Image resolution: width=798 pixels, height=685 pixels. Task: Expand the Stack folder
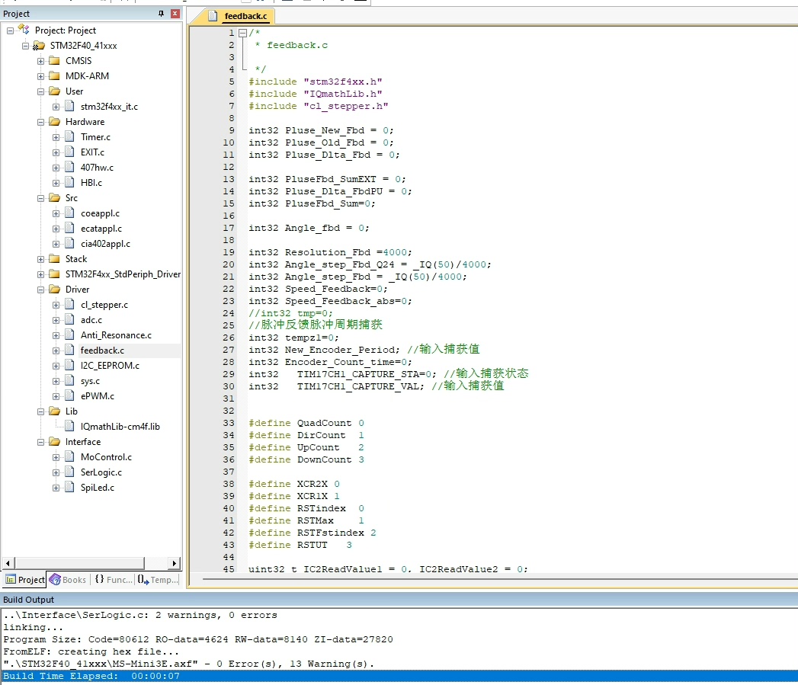(40, 260)
